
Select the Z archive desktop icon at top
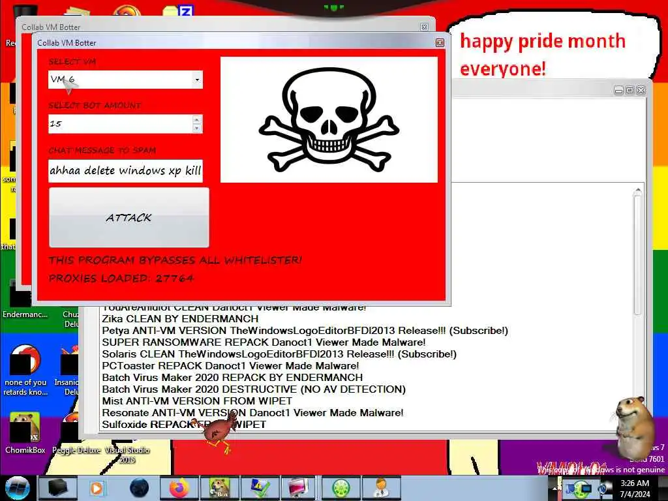pyautogui.click(x=179, y=10)
